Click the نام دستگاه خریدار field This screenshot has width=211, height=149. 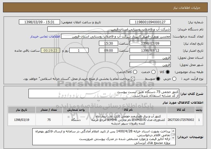tap(109, 29)
